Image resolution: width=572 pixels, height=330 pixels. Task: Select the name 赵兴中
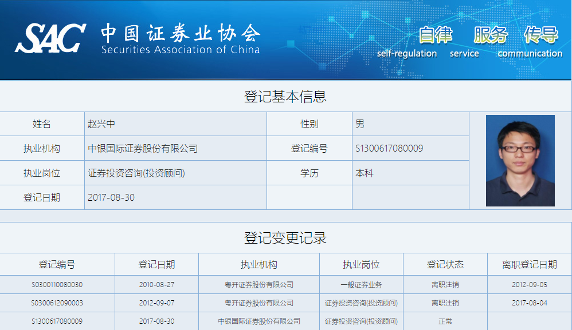coord(101,124)
